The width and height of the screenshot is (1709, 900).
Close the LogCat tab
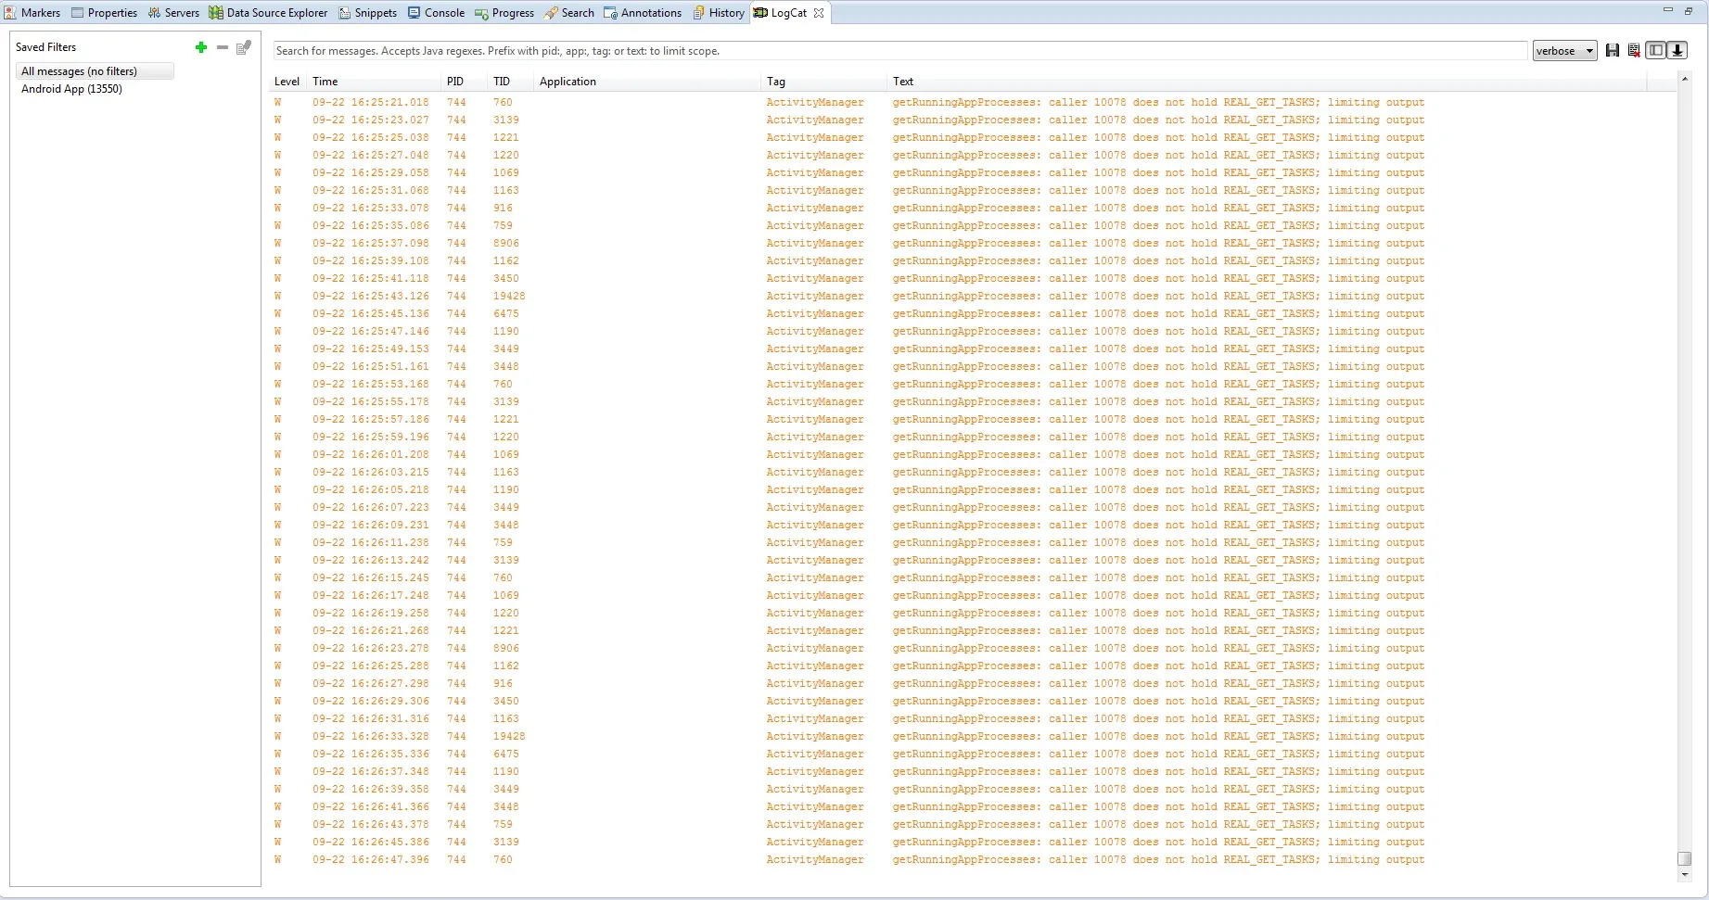coord(819,13)
